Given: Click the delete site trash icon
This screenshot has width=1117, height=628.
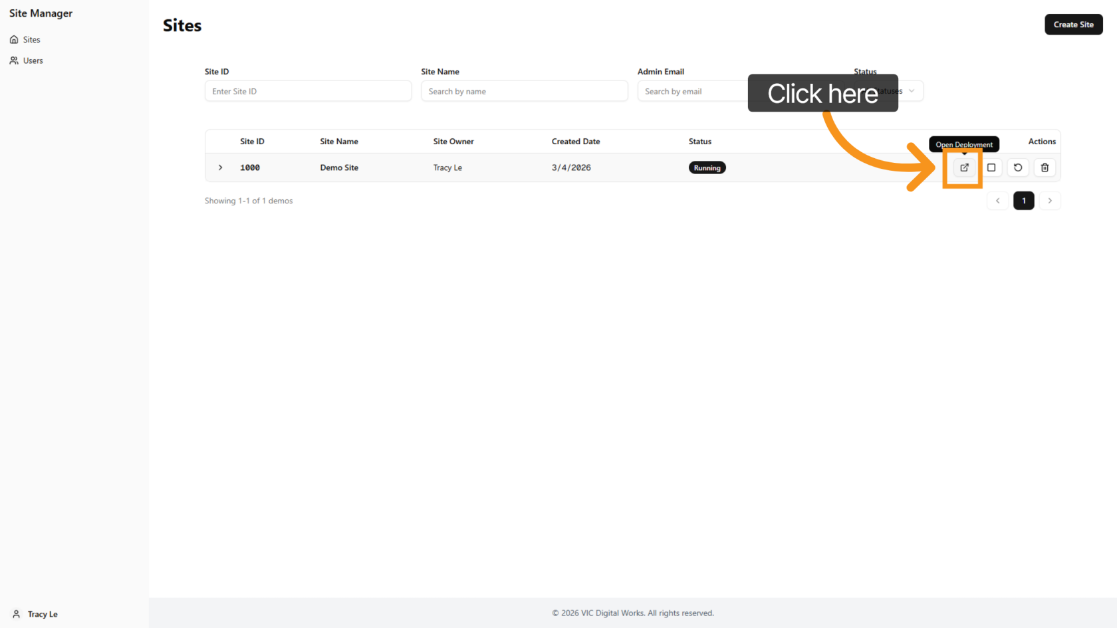Looking at the screenshot, I should (x=1045, y=167).
